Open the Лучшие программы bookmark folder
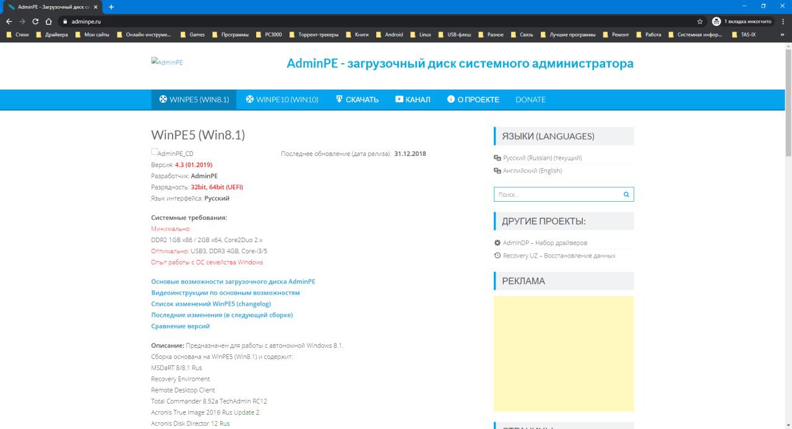Screen dimensions: 792x429 [567, 35]
